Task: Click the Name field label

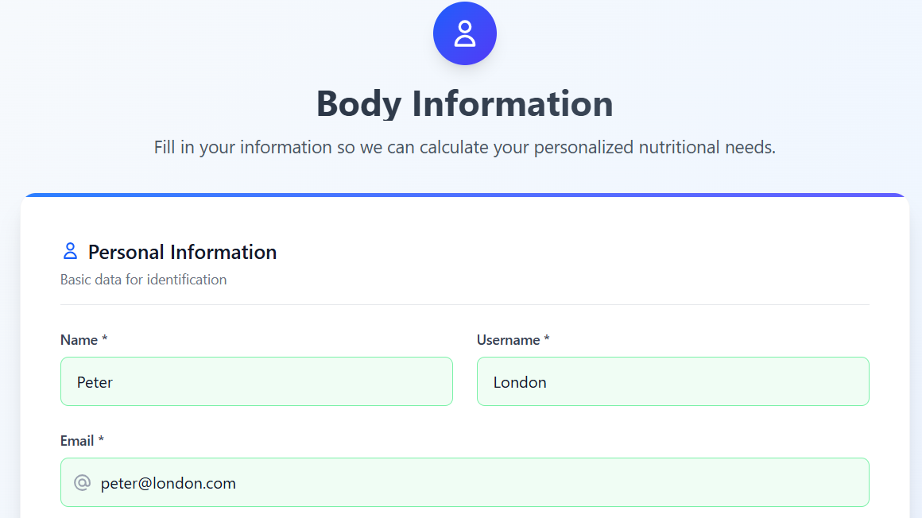Action: coord(79,340)
